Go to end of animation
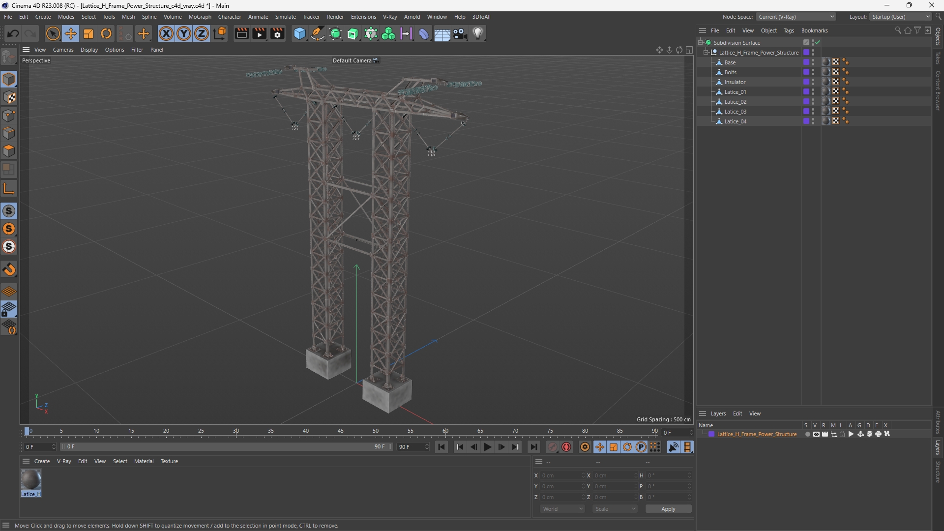Image resolution: width=944 pixels, height=531 pixels. (x=533, y=447)
